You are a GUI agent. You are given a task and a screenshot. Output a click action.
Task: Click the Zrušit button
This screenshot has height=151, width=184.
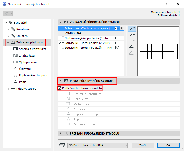143,145
